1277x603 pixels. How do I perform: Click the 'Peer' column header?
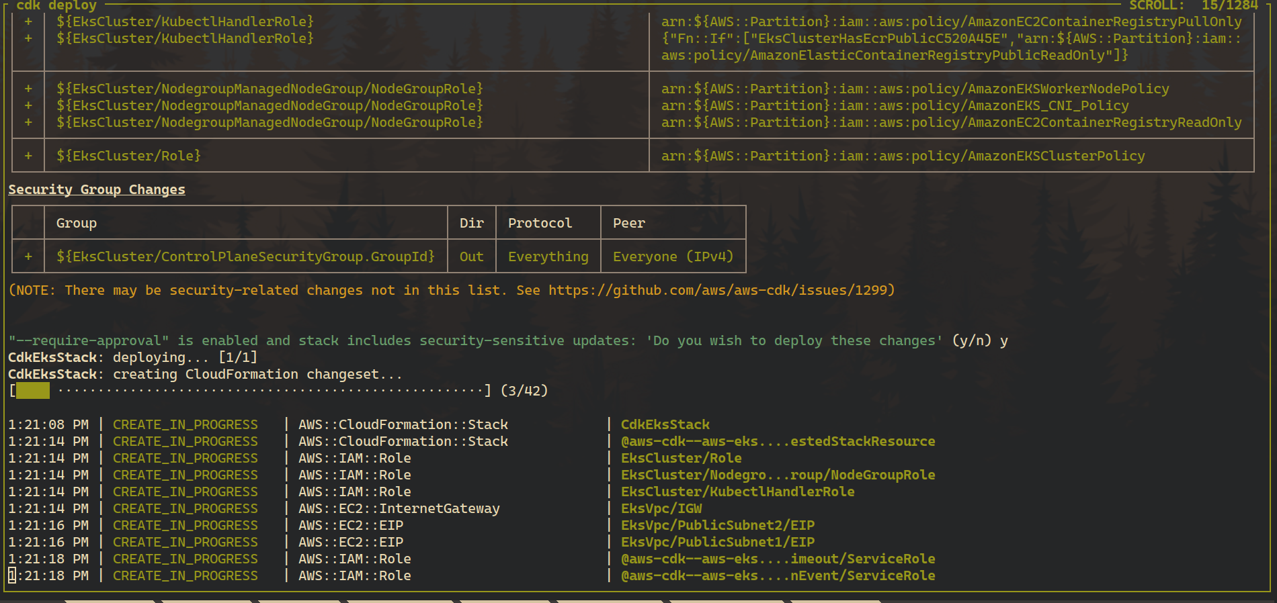tap(629, 223)
